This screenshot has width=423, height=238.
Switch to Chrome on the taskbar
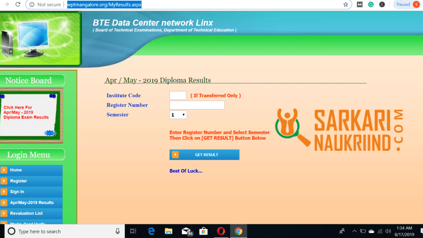238,231
